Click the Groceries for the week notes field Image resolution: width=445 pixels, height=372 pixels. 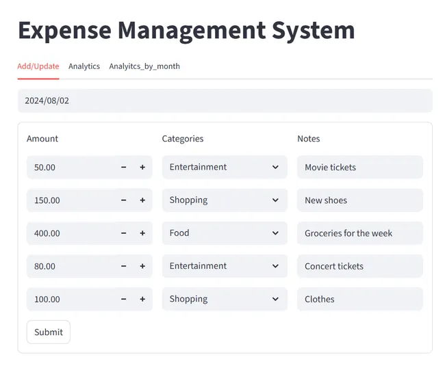(x=360, y=233)
